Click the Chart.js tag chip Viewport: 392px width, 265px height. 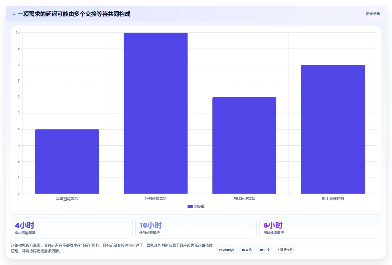pyautogui.click(x=226, y=250)
